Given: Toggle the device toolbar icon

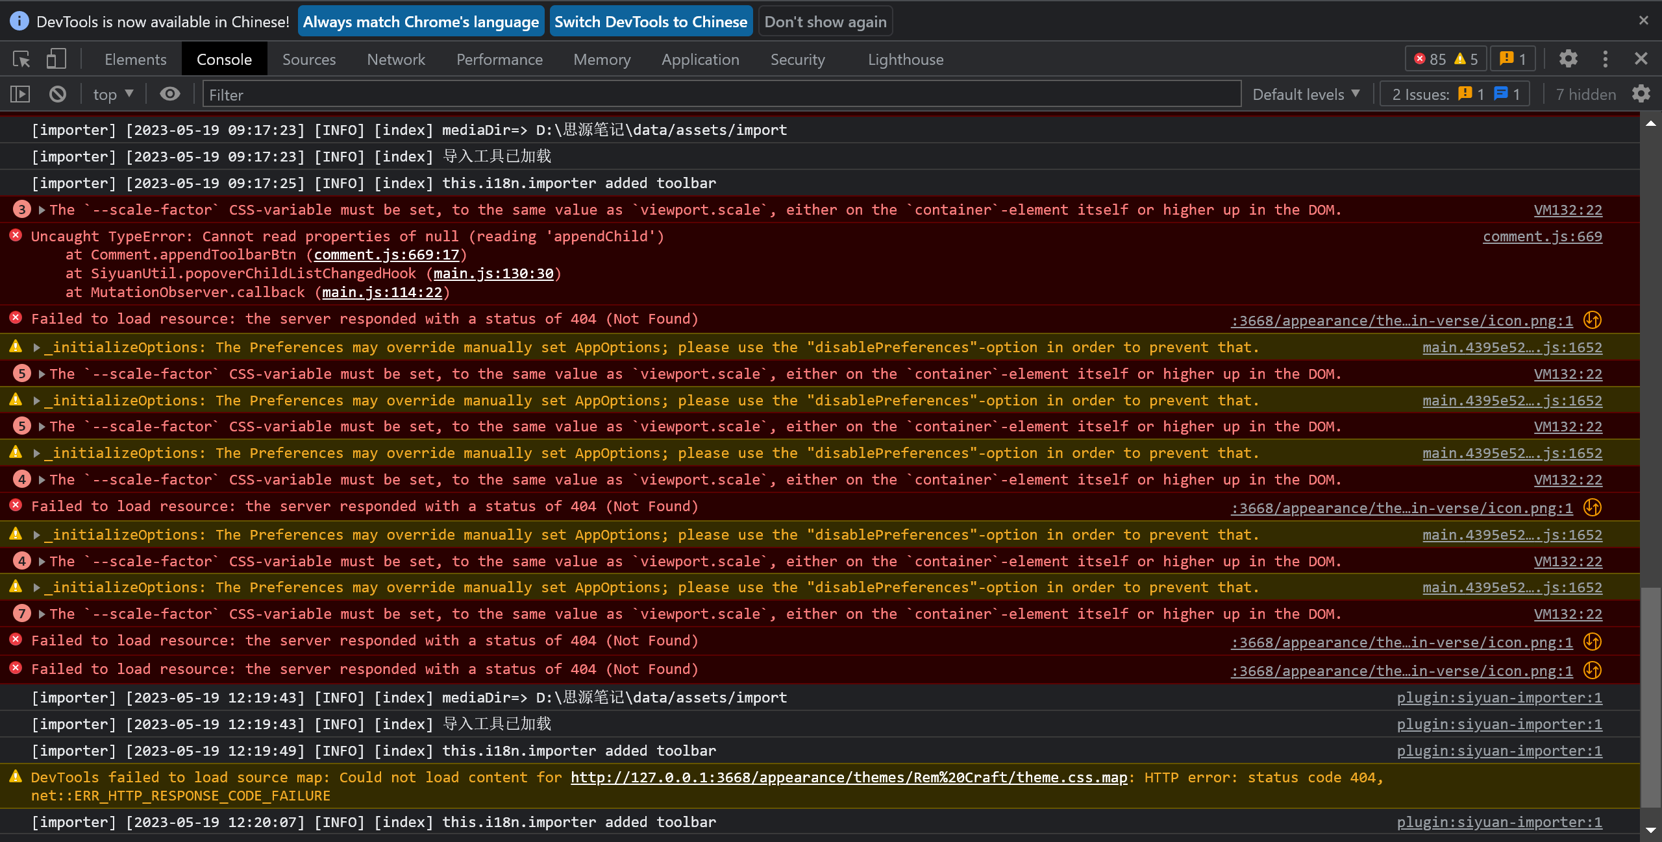Looking at the screenshot, I should (x=56, y=59).
